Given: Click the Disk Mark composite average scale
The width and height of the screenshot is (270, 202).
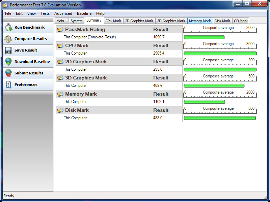Looking at the screenshot, I should click(x=220, y=110).
